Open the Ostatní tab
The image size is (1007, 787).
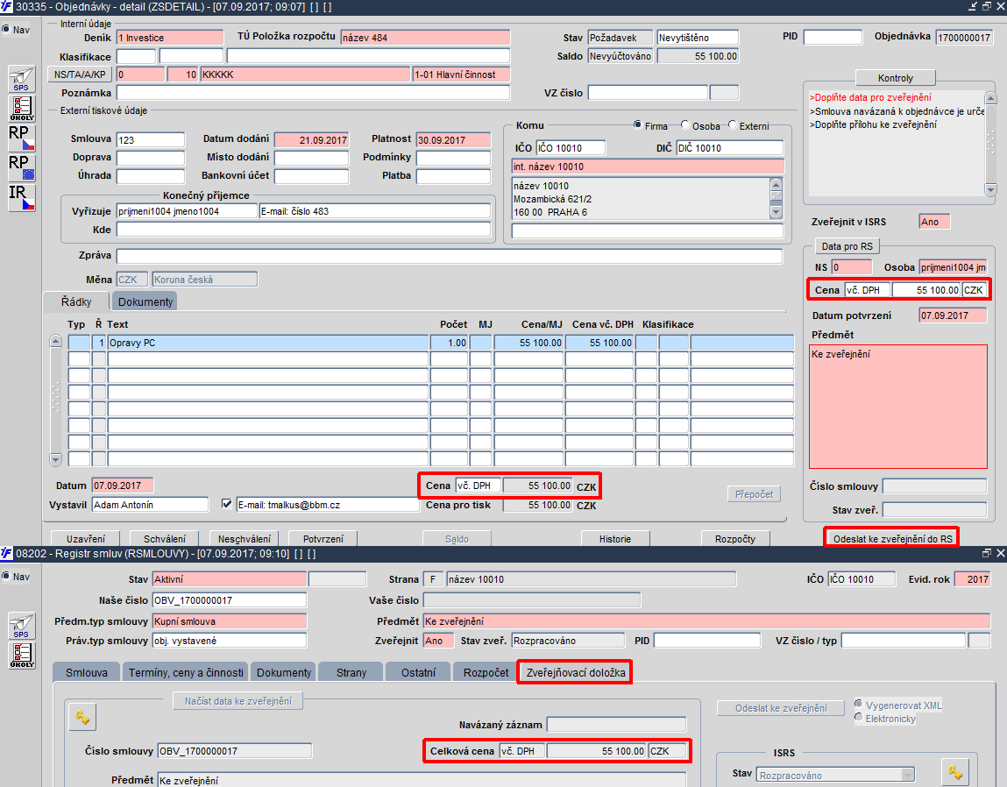click(x=418, y=672)
